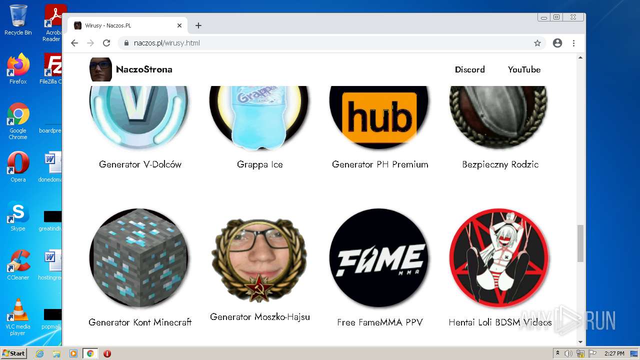Open the Opera desktop shortcut
The width and height of the screenshot is (640, 360).
pos(18,167)
